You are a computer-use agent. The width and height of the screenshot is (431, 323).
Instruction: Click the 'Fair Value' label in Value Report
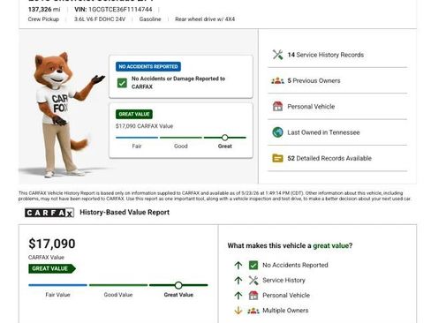pos(57,295)
